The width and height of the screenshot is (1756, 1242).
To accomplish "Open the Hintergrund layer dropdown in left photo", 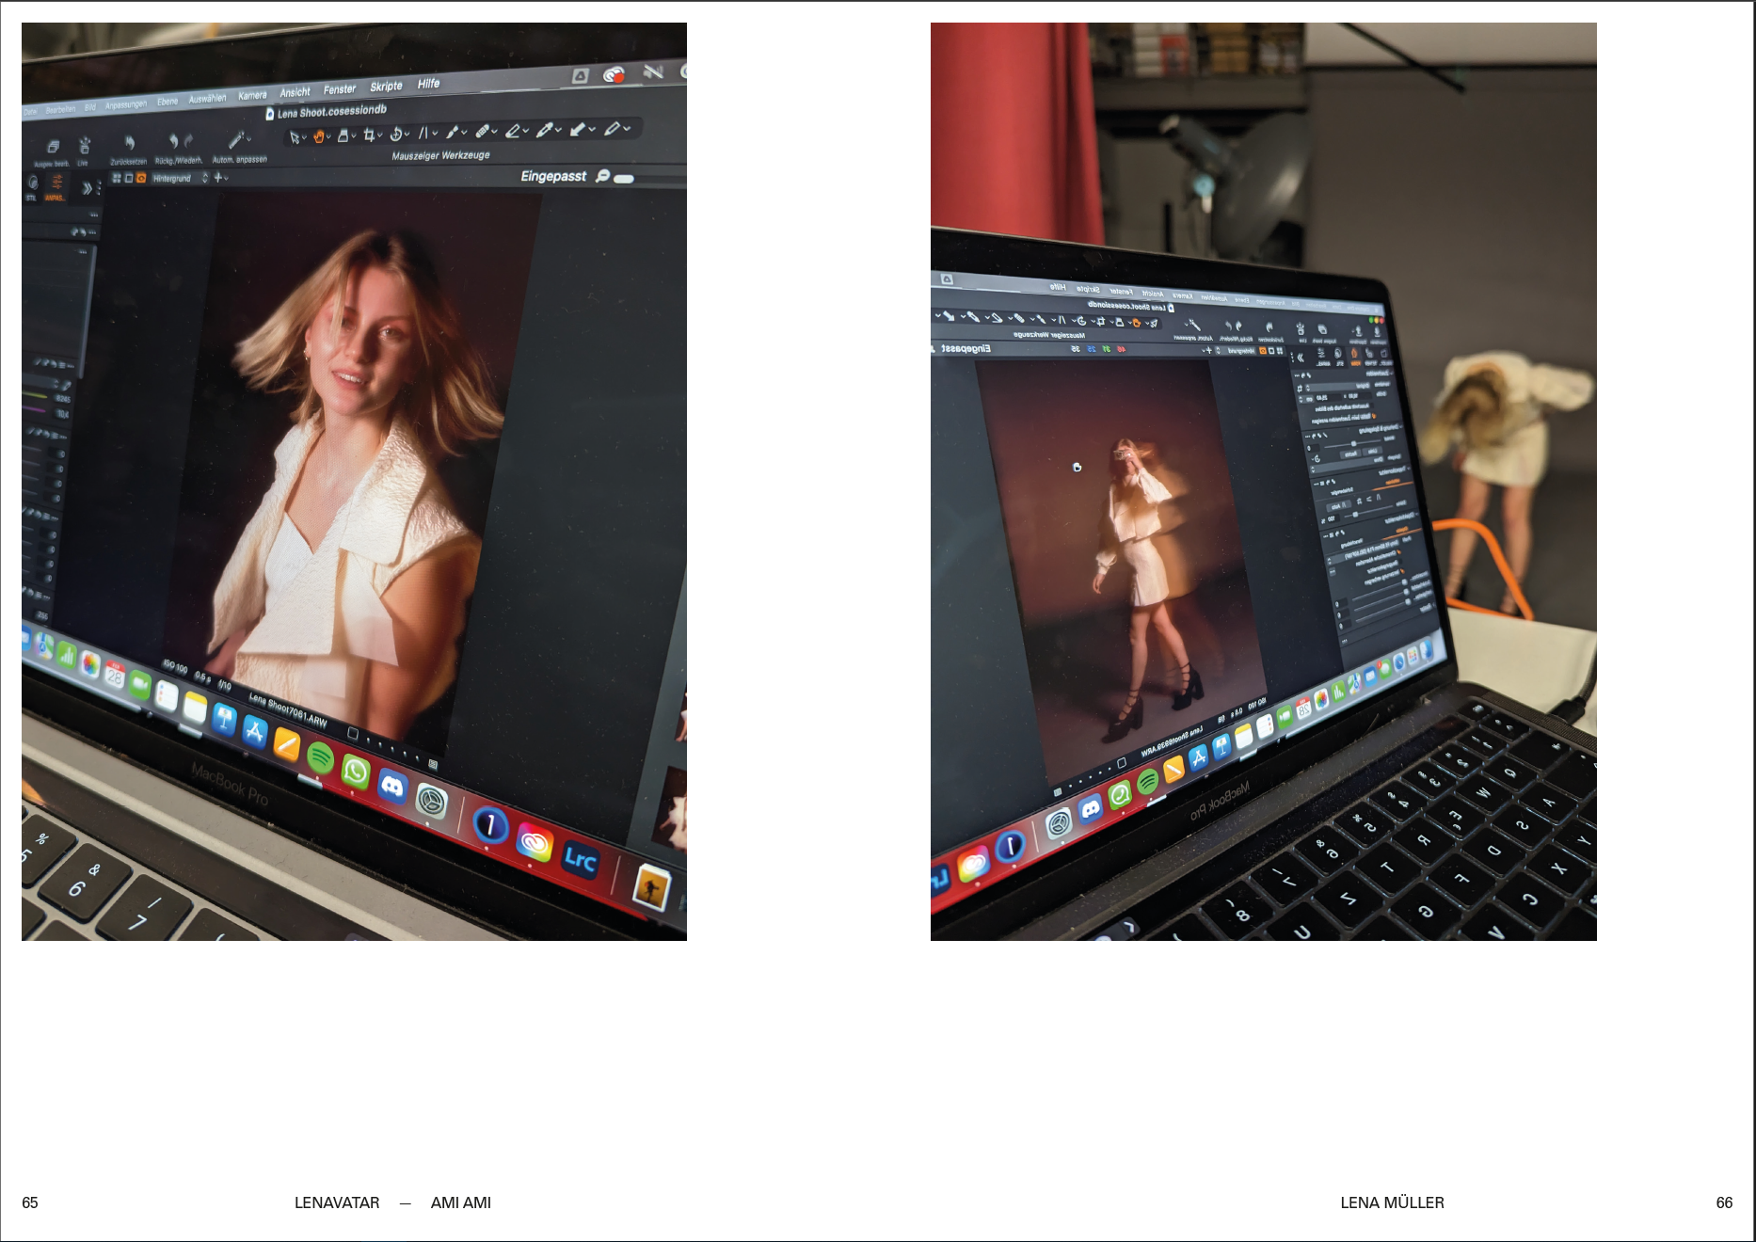I will (x=180, y=178).
